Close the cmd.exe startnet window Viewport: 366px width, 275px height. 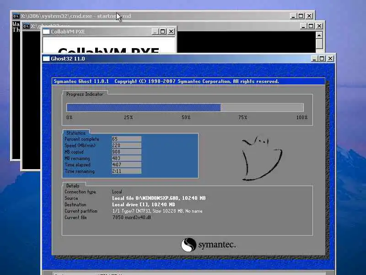pos(309,16)
